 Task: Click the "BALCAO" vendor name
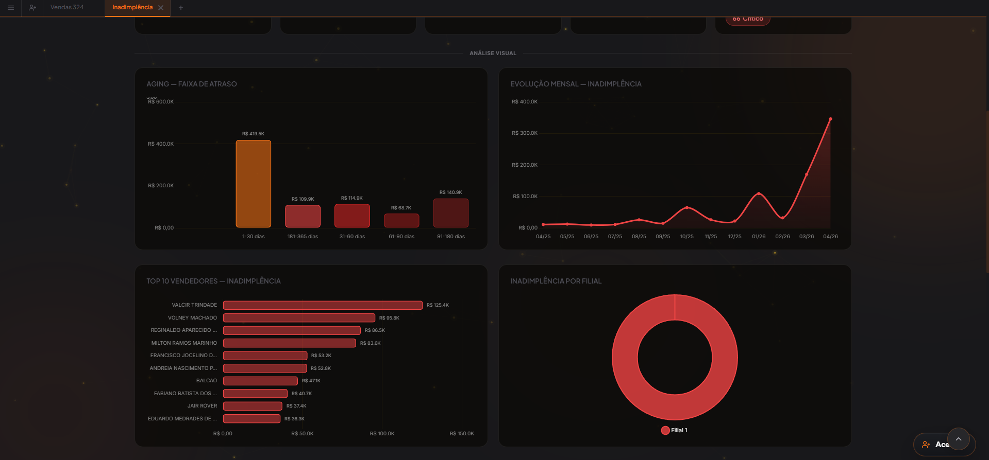pyautogui.click(x=207, y=381)
